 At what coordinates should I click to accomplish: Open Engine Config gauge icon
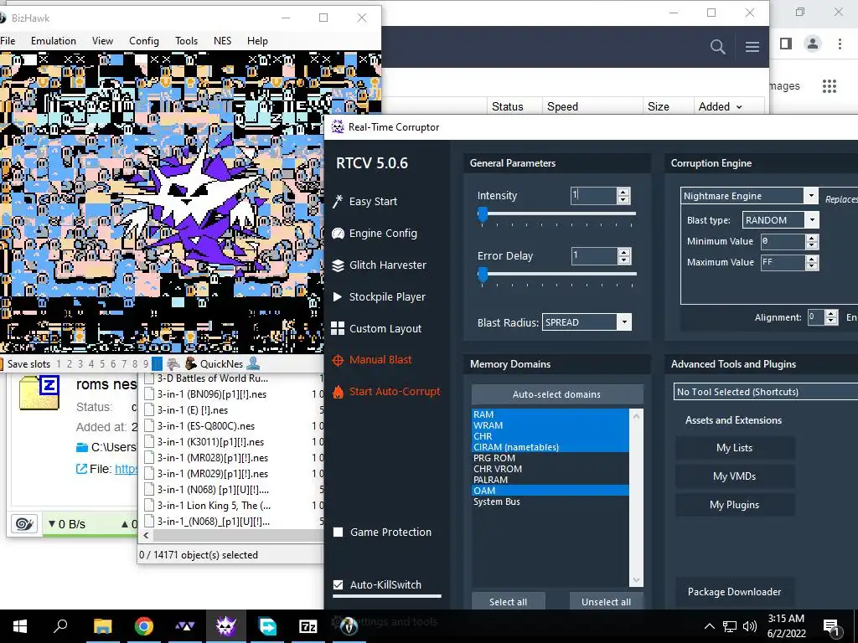[338, 234]
